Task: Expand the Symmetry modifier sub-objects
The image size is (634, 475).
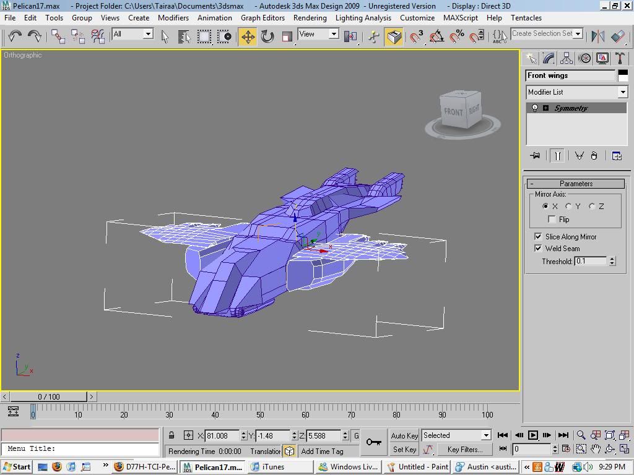Action: point(546,108)
